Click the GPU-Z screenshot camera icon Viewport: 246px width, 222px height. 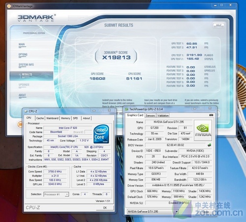[211, 115]
